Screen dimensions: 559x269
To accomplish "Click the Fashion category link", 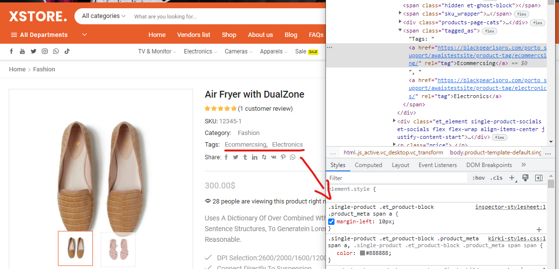I will (x=249, y=133).
